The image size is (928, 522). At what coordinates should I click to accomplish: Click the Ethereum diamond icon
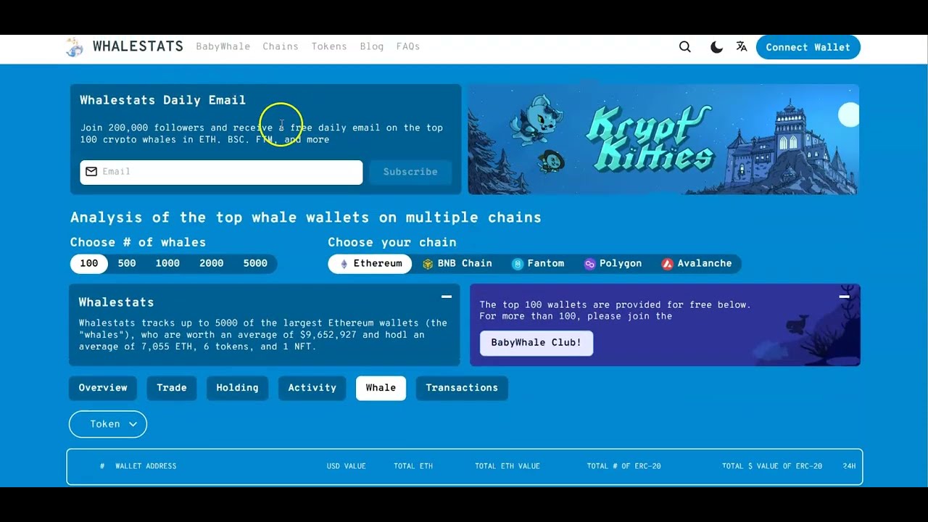click(344, 264)
